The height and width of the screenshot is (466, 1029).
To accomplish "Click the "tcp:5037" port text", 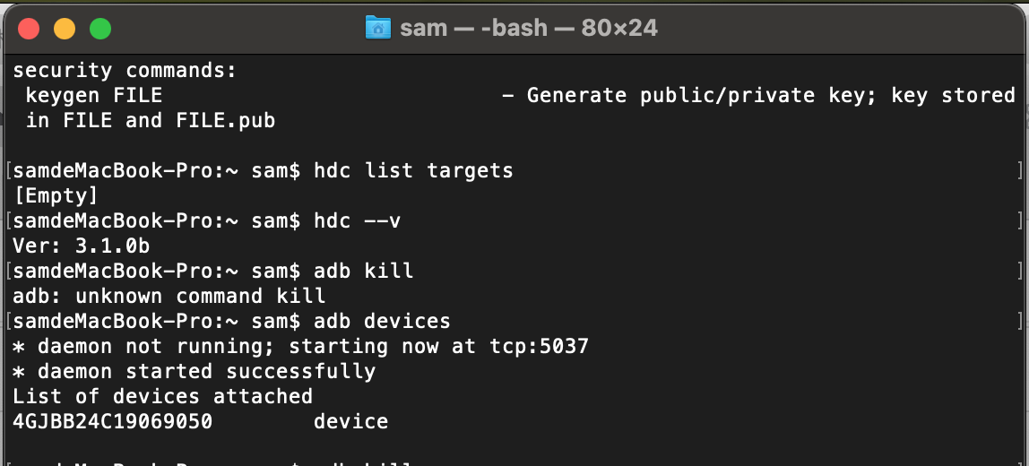I will pyautogui.click(x=539, y=346).
